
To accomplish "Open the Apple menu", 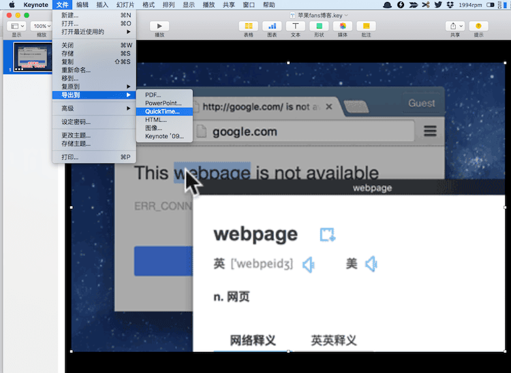I will click(x=12, y=5).
